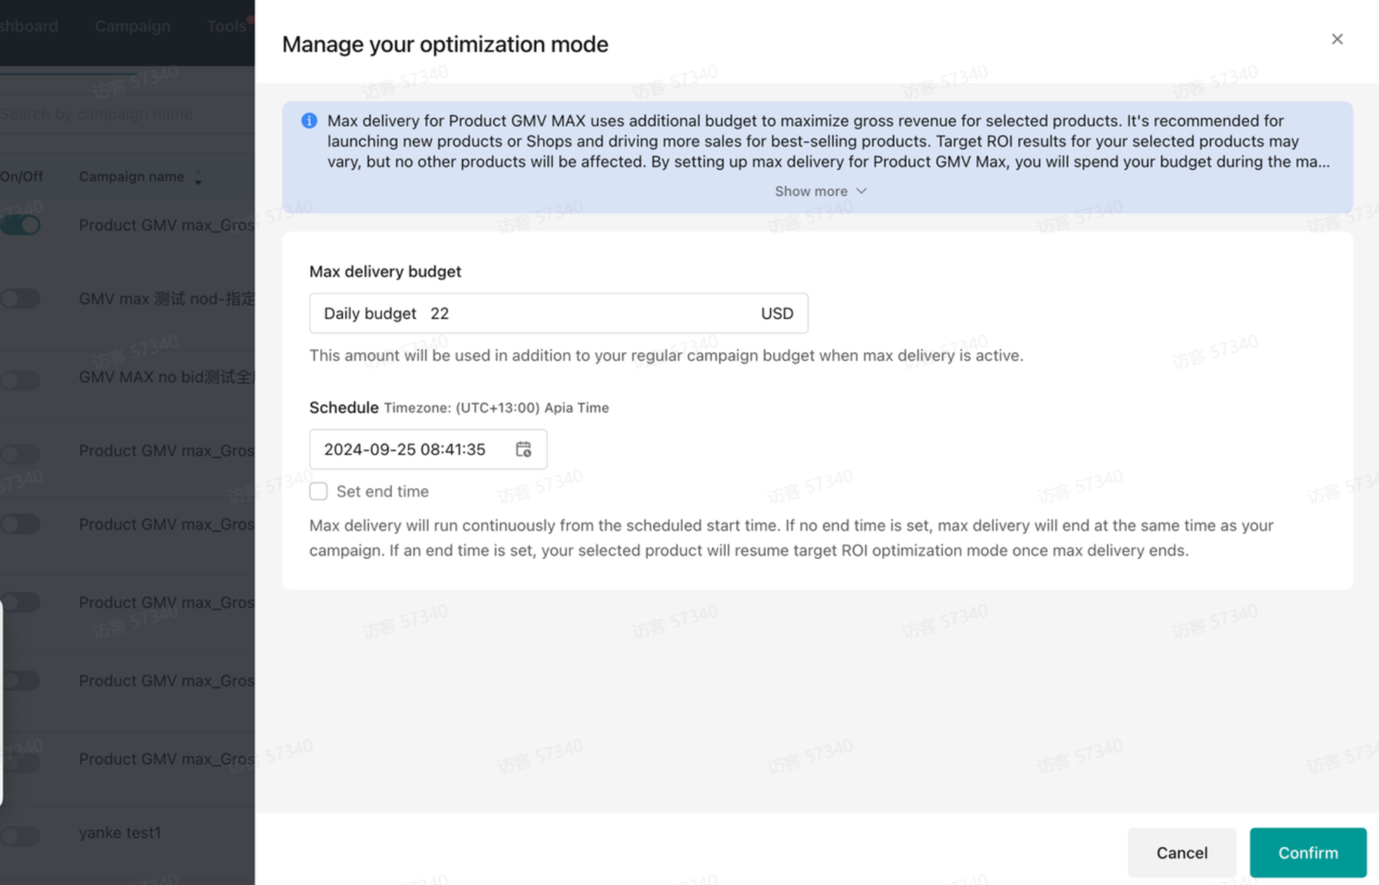Open the schedule calendar picker icon
1379x885 pixels.
point(523,449)
